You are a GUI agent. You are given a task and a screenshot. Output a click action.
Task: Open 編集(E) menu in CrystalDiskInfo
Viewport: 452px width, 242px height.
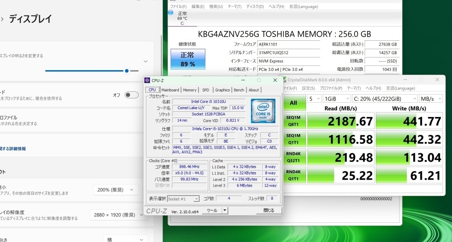click(x=198, y=7)
